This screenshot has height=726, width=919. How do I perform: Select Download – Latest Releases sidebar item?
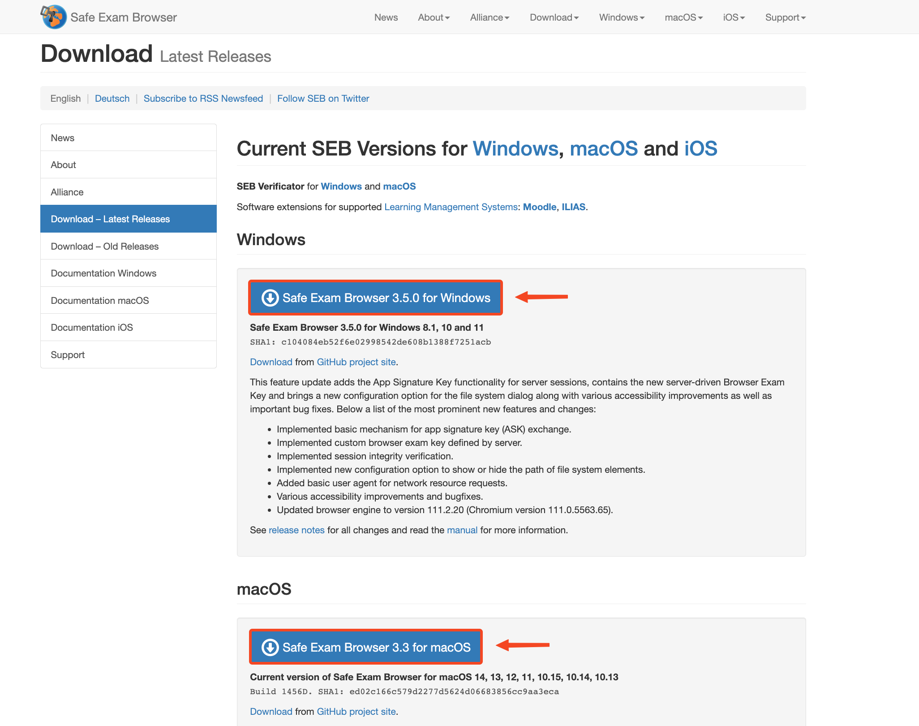pos(129,219)
